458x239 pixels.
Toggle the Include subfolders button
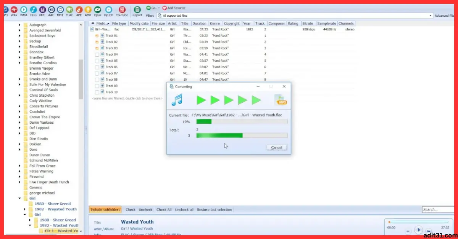click(x=106, y=210)
